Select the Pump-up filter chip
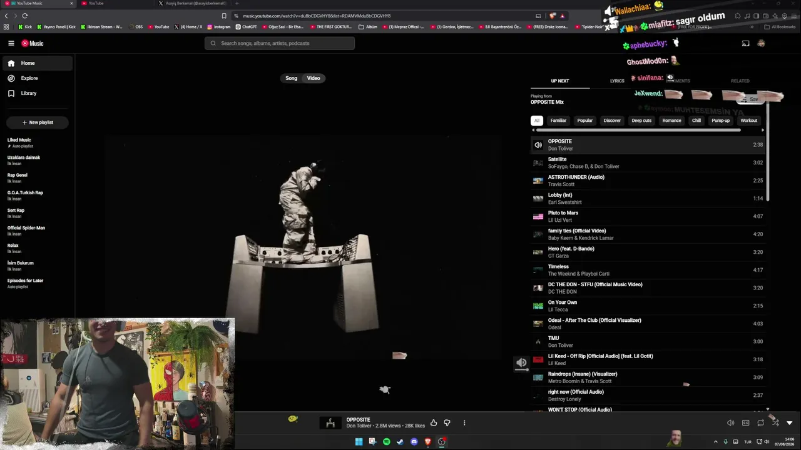 click(x=721, y=121)
